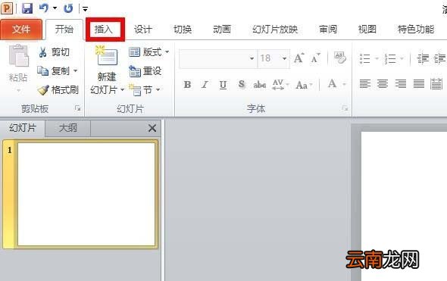Open the 设计 (Design) tab
447x281 pixels.
(x=143, y=29)
